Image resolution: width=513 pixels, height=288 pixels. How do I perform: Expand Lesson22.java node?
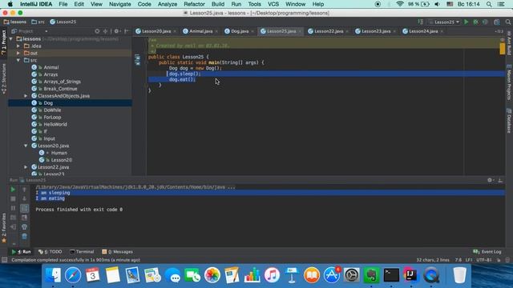click(x=26, y=167)
